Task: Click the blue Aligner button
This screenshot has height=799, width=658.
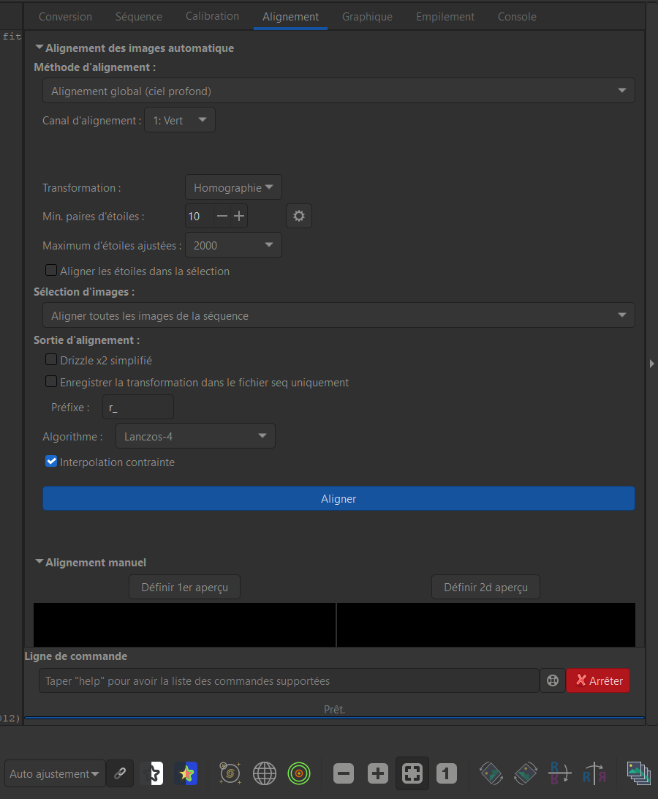Action: tap(339, 498)
